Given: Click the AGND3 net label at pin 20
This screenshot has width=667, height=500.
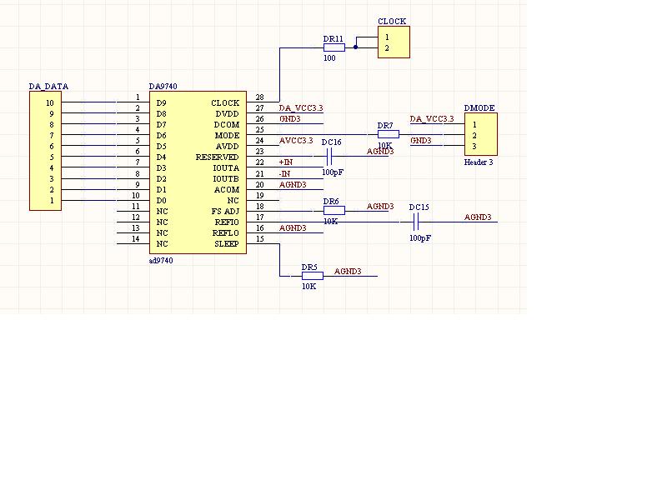Looking at the screenshot, I should (293, 184).
